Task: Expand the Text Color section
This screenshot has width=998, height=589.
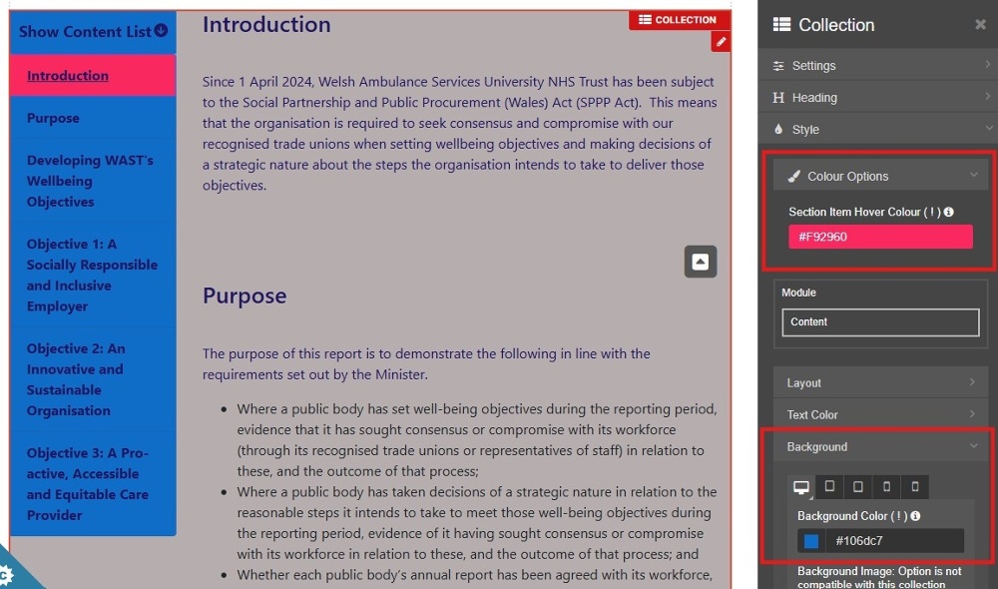Action: coord(880,414)
